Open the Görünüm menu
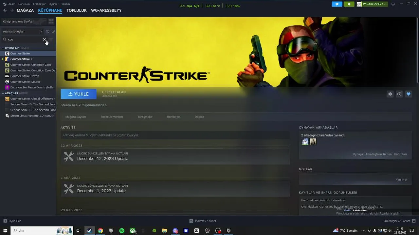The width and height of the screenshot is (419, 235). click(x=24, y=4)
